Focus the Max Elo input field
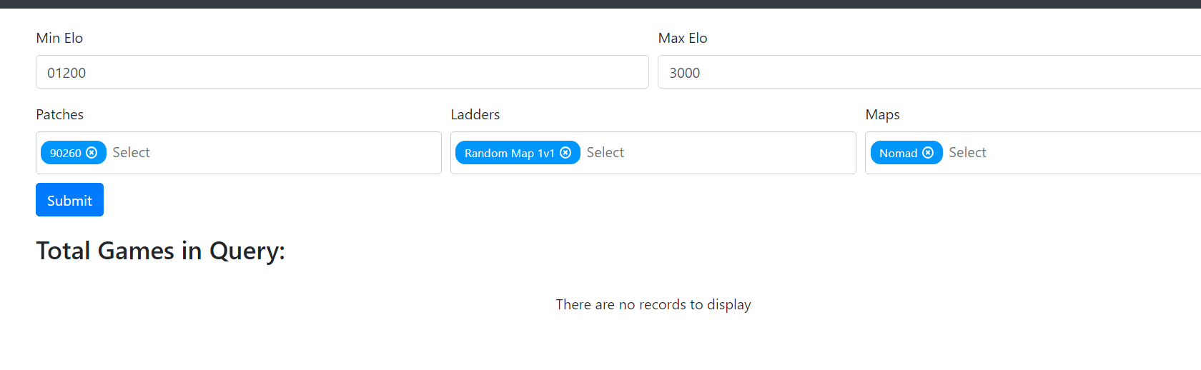Screen dimensions: 1201x370 coord(929,72)
